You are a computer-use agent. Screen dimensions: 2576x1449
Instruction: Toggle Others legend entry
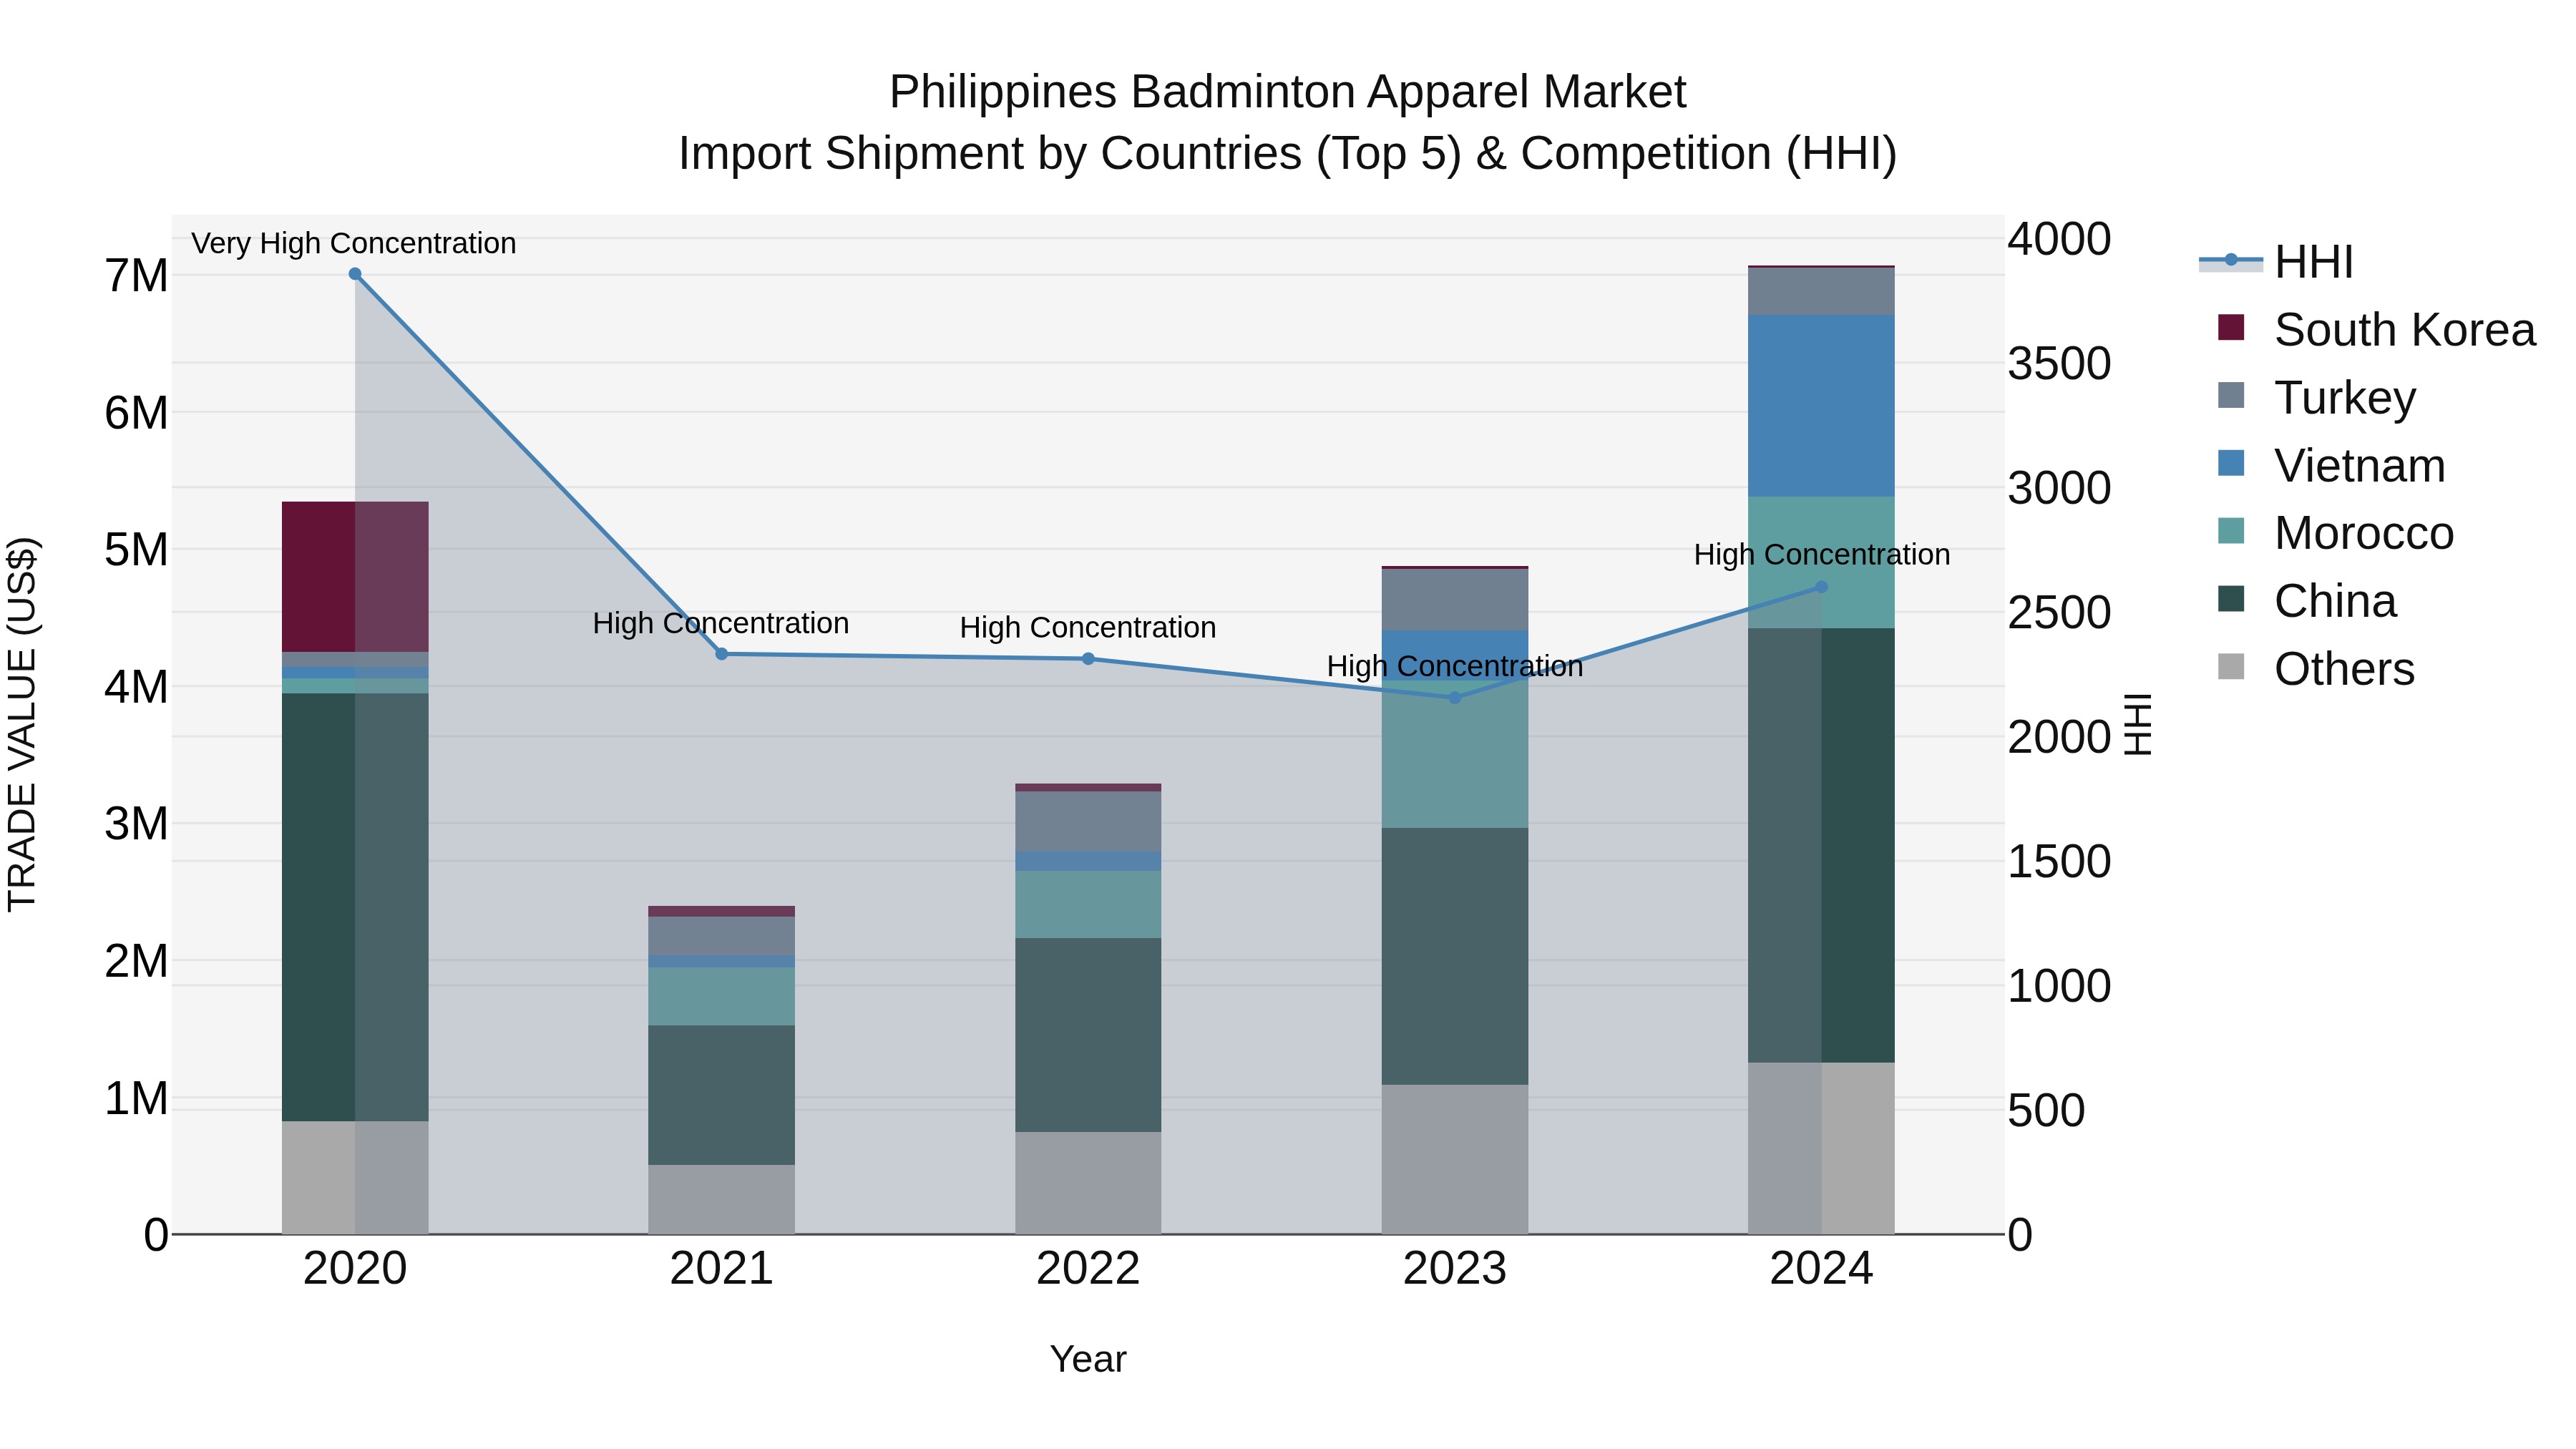coord(2316,669)
